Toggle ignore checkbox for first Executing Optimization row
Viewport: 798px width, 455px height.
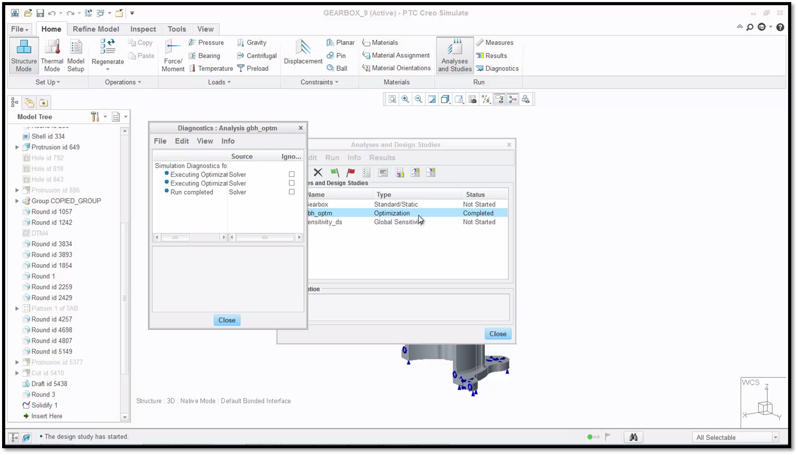(x=292, y=175)
